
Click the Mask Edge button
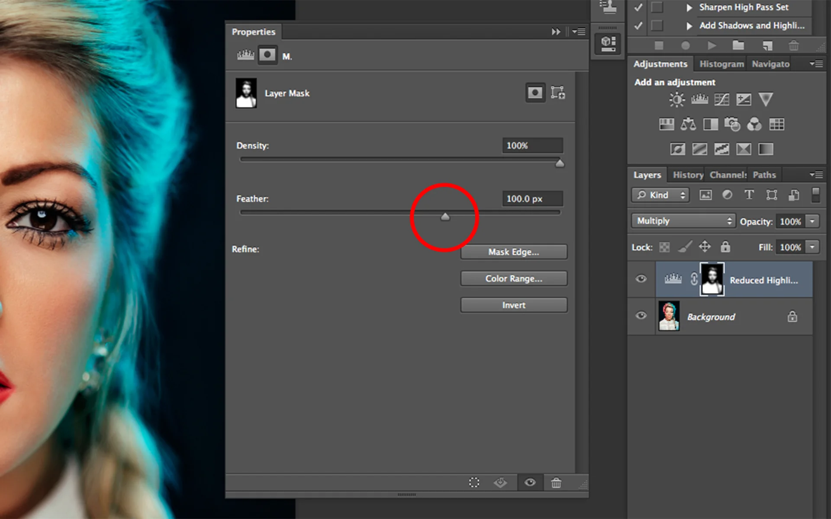click(513, 252)
